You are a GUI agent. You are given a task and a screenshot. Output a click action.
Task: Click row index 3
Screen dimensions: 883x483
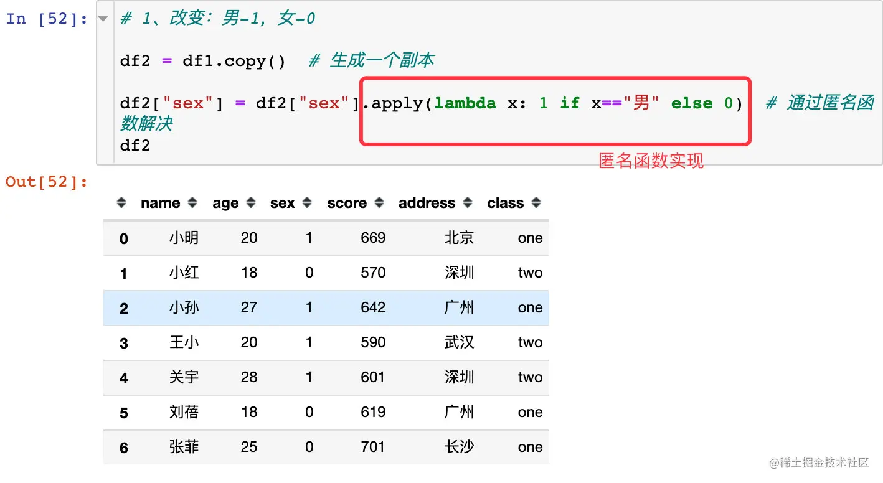(x=123, y=343)
